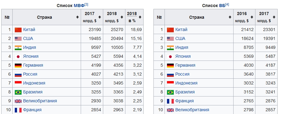281x114 pixels.
Task: Open footnote reference [4]
Action: tap(227, 5)
